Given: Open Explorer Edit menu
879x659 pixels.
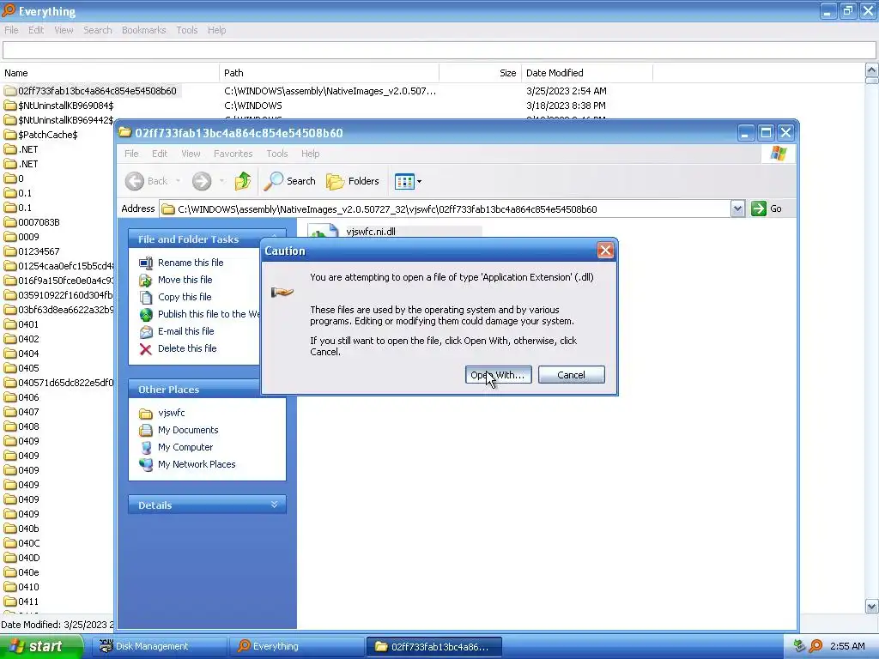Looking at the screenshot, I should 160,154.
